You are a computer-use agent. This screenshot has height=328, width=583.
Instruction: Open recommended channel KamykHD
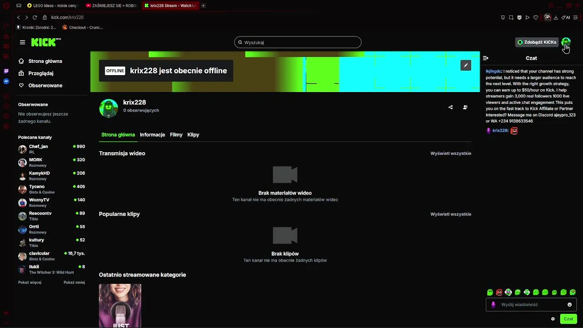pyautogui.click(x=51, y=176)
